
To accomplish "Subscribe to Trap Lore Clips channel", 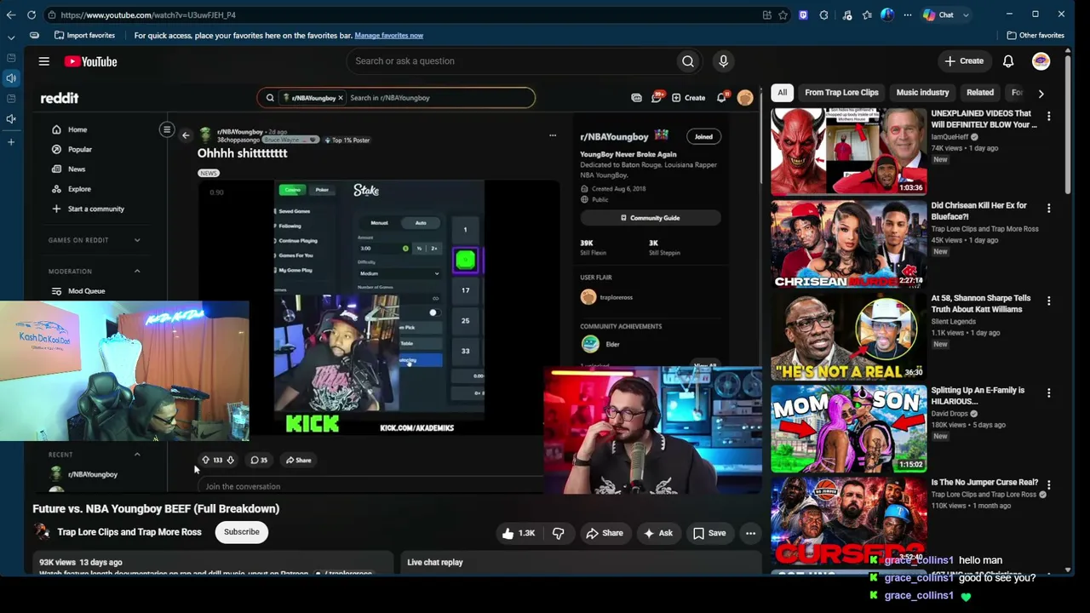I will (242, 532).
